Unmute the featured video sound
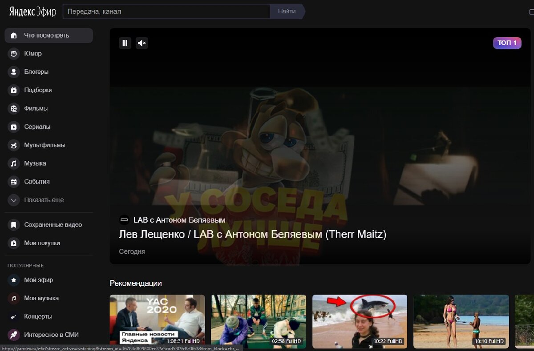Image resolution: width=534 pixels, height=351 pixels. (x=142, y=43)
